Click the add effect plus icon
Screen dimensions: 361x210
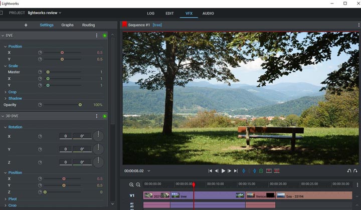point(26,25)
